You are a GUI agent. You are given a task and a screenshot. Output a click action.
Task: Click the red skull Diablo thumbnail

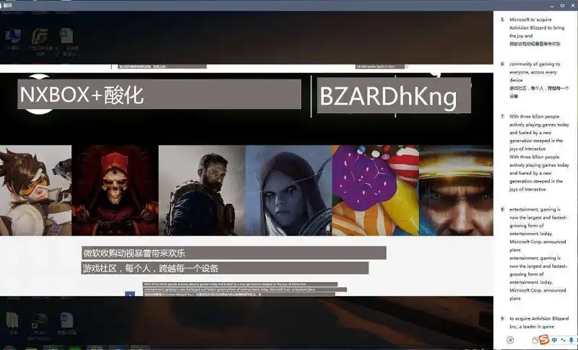pos(115,191)
